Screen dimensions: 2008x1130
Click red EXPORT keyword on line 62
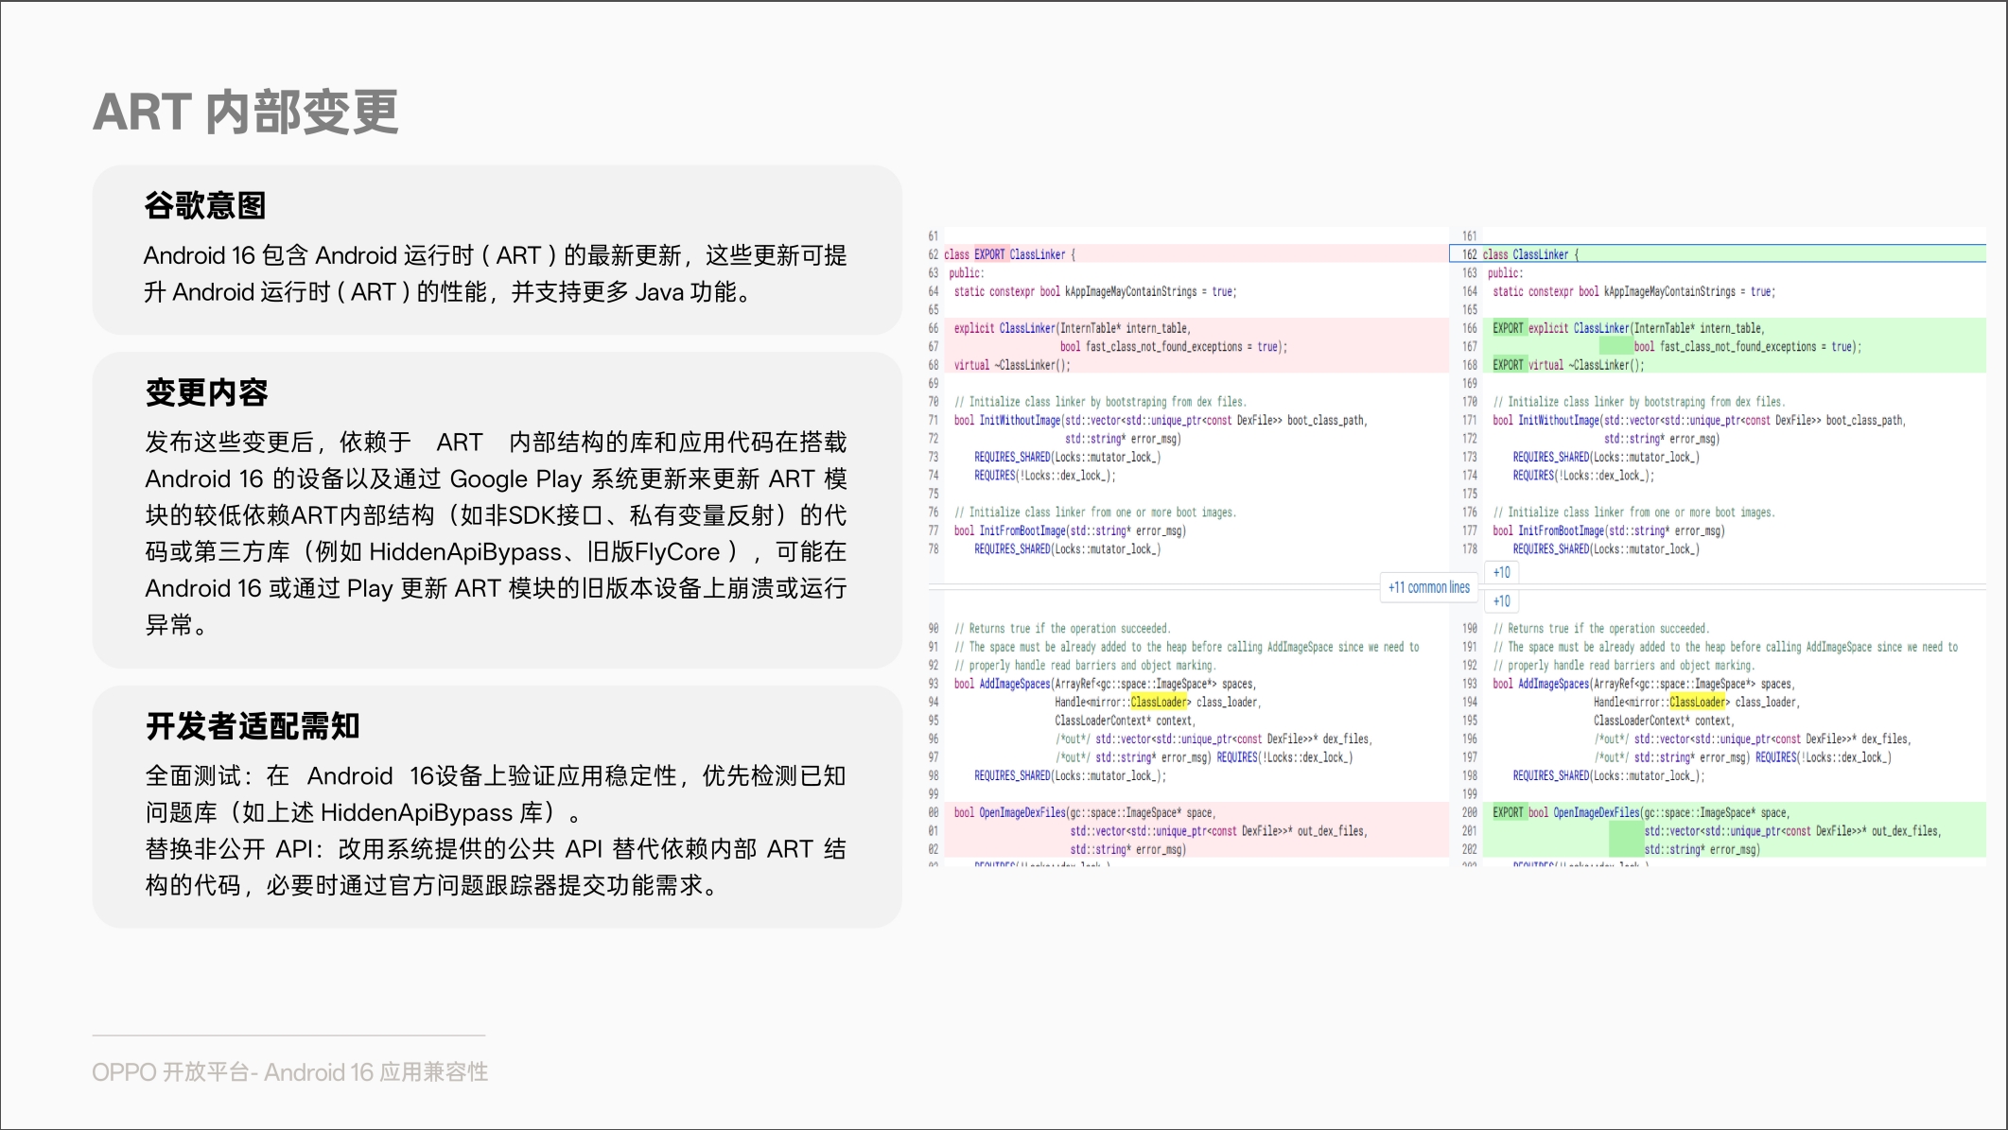pos(989,254)
